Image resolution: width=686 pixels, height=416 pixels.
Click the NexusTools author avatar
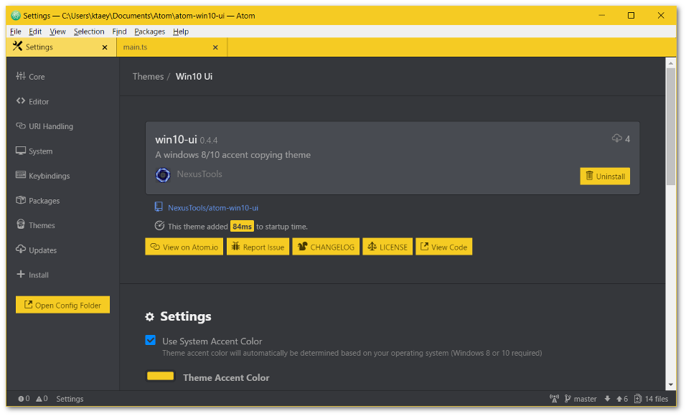[x=163, y=175]
